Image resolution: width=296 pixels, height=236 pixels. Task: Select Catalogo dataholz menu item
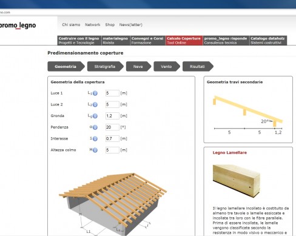[268, 41]
